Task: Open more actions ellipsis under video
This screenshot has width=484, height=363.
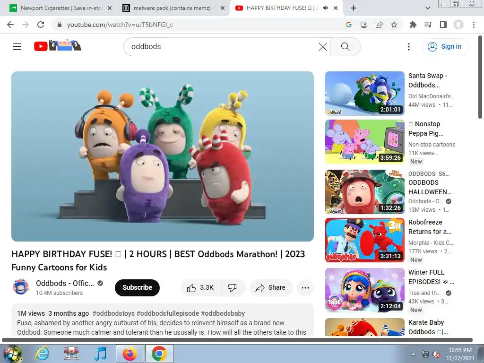Action: 305,288
